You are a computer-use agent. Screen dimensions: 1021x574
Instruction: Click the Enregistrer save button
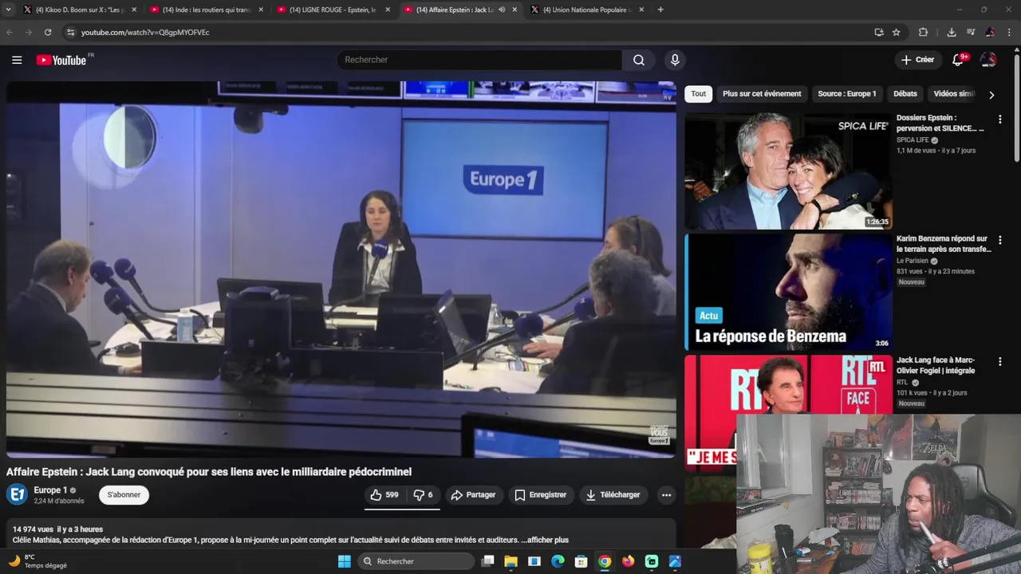point(540,495)
